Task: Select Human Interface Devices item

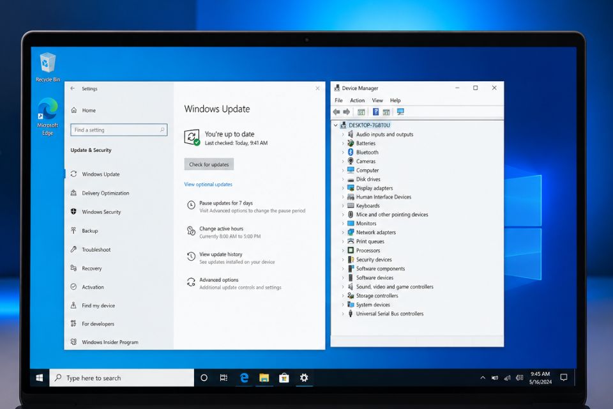Action: point(384,197)
